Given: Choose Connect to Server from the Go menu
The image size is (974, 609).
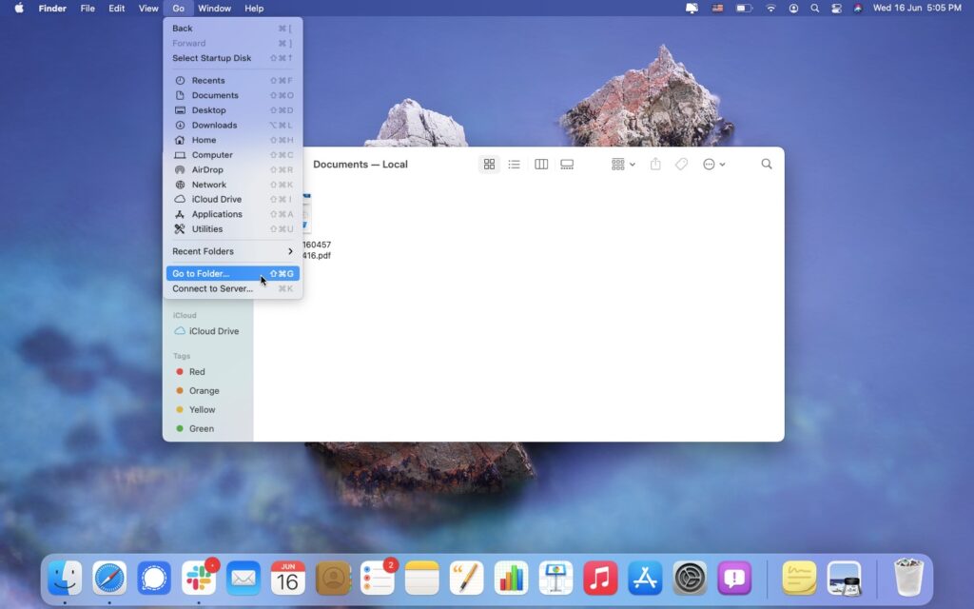Looking at the screenshot, I should click(x=212, y=288).
